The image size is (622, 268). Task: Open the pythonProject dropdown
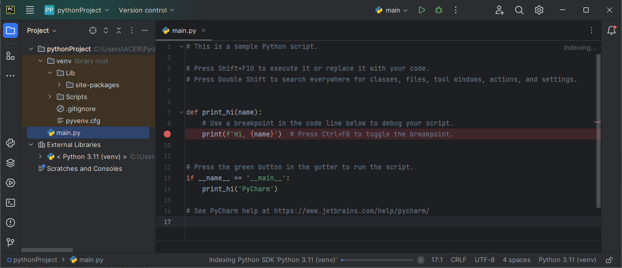tap(77, 10)
